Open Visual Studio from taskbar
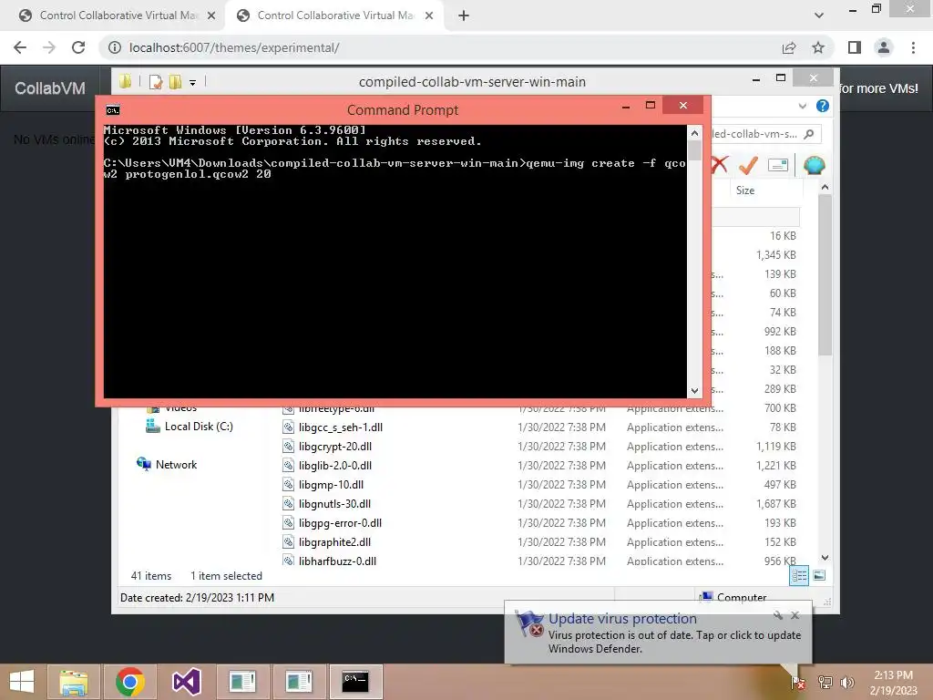This screenshot has width=933, height=700. pos(186,682)
